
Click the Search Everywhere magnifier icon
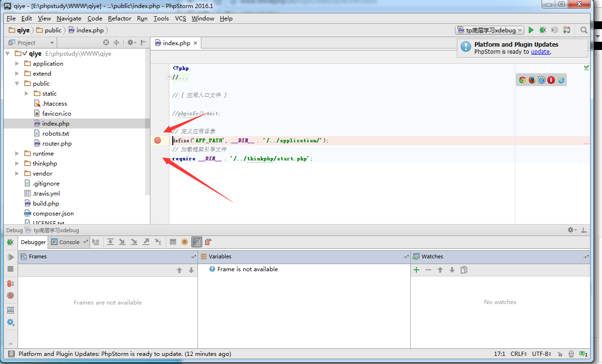pyautogui.click(x=584, y=30)
